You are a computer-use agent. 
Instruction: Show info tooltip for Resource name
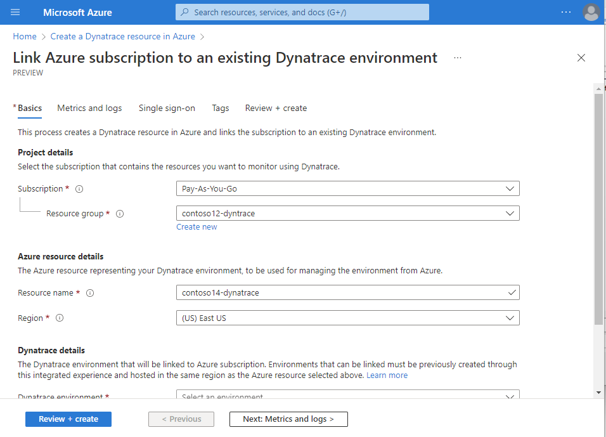(90, 293)
